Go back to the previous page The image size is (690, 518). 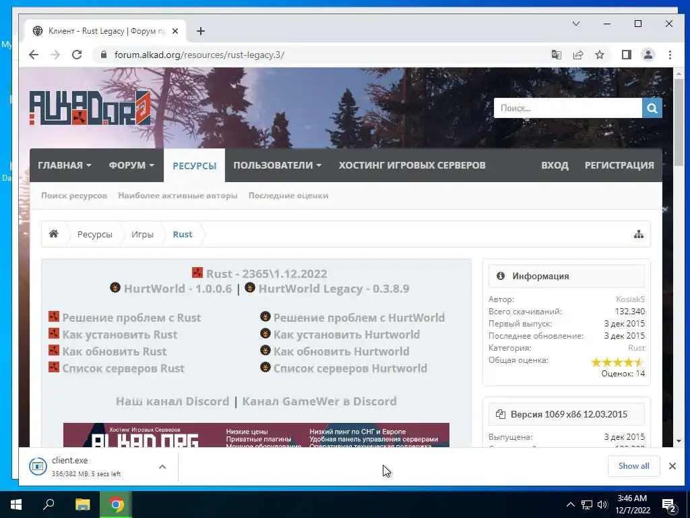(34, 55)
